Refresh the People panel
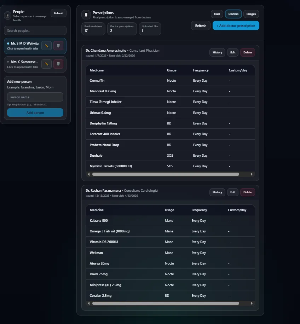Screen dimensions: 300x324 [x=58, y=13]
